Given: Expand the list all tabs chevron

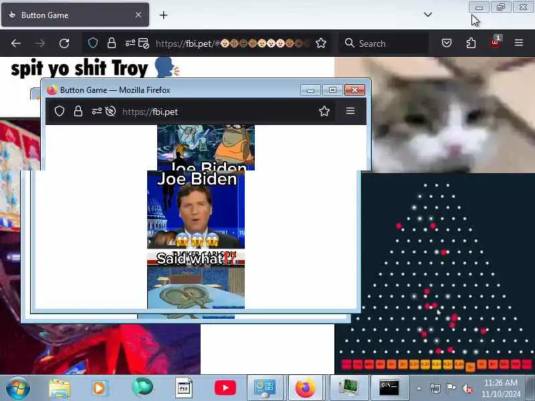Looking at the screenshot, I should pos(428,14).
